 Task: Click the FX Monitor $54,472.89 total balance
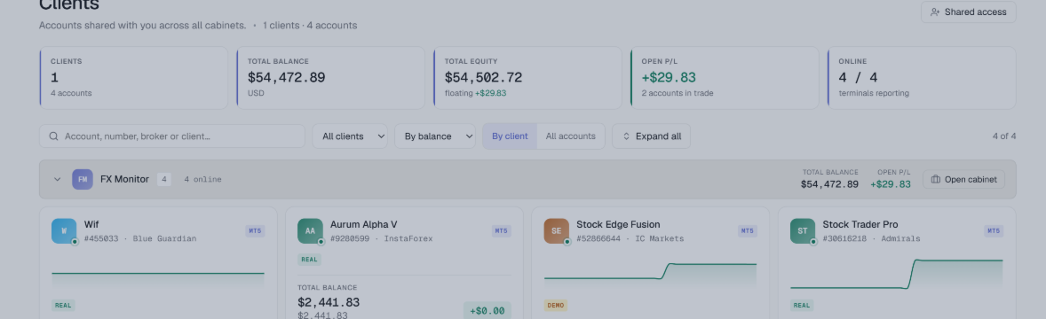tap(829, 184)
